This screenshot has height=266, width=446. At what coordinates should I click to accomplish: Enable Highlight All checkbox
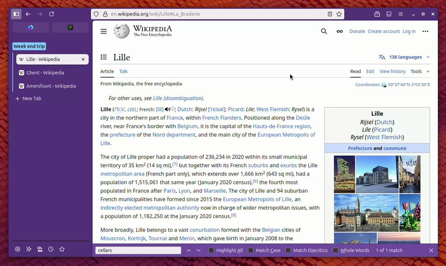point(211,250)
